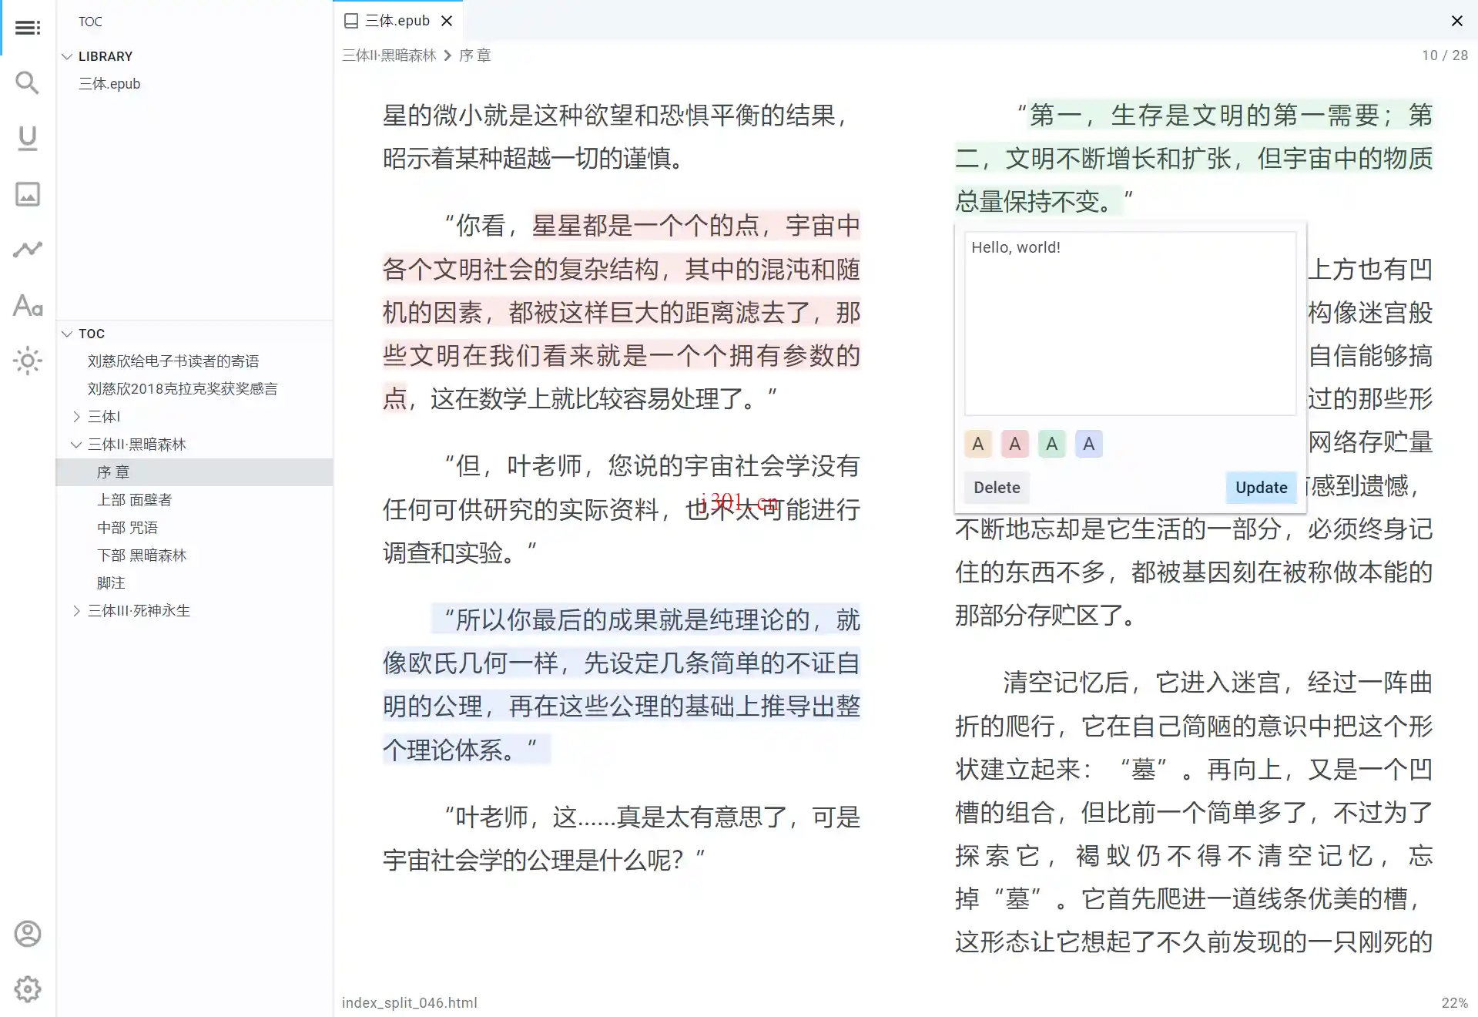1478x1017 pixels.
Task: Update the note with Hello, world! text
Action: (1260, 487)
